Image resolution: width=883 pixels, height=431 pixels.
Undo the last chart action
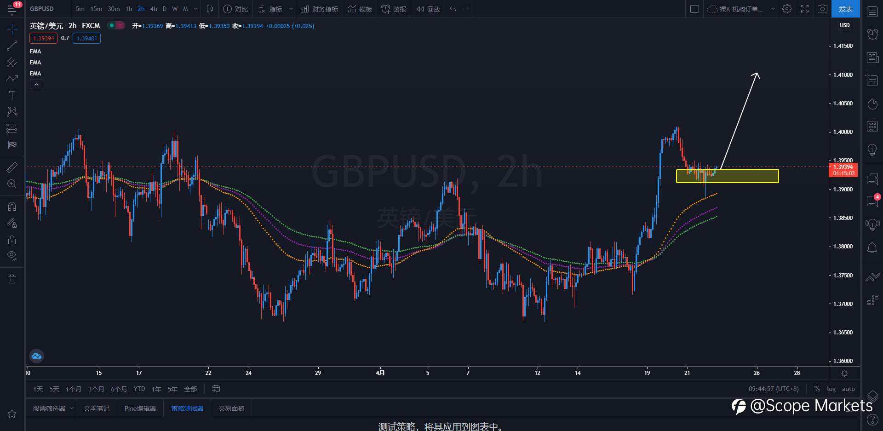[453, 9]
